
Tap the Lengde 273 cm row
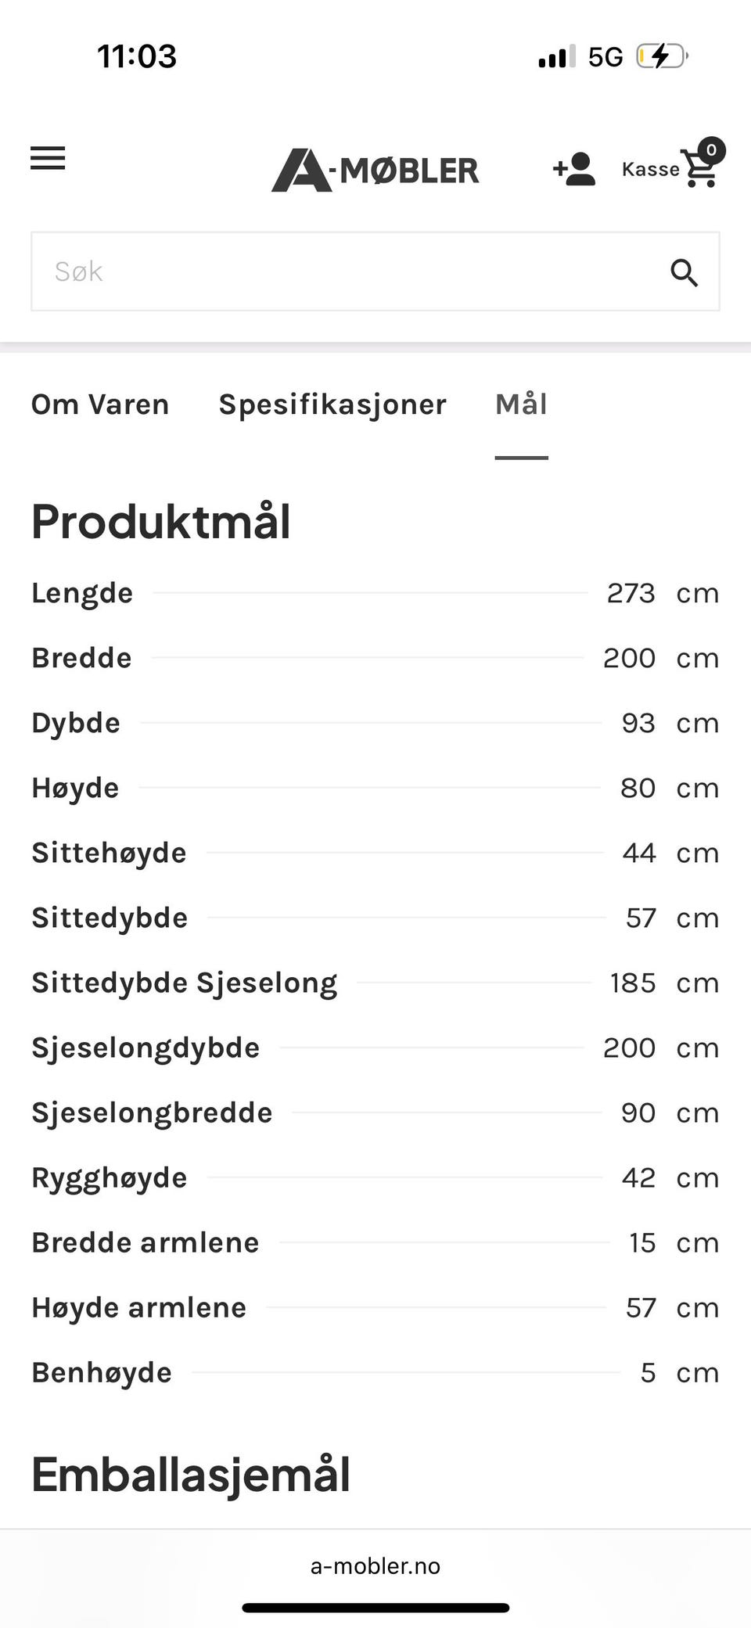[375, 593]
